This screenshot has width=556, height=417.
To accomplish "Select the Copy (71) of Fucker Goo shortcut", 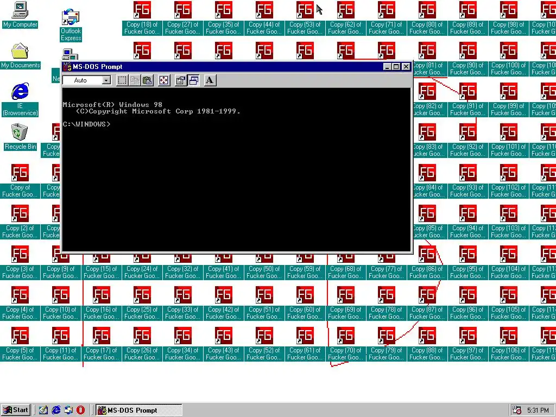I will (x=387, y=18).
